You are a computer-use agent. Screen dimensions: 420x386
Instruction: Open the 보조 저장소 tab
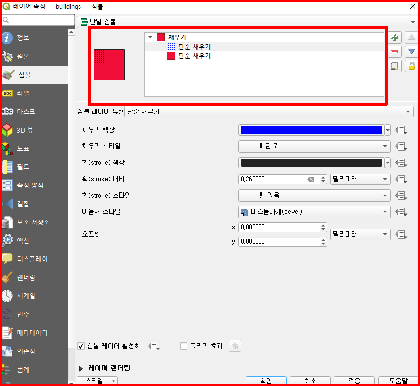click(x=34, y=222)
